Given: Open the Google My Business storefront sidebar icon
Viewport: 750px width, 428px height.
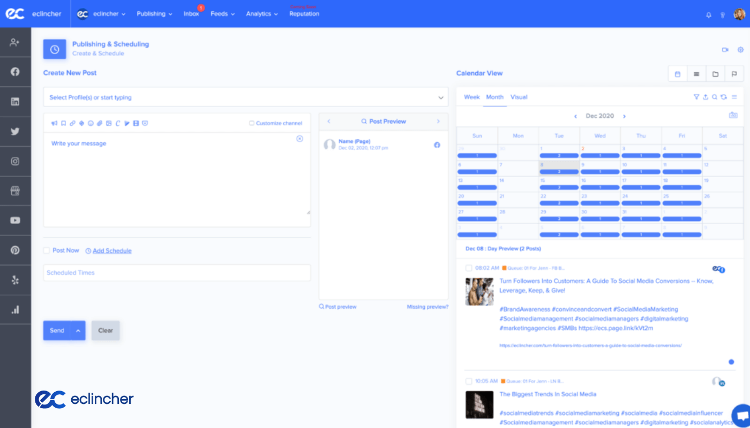Looking at the screenshot, I should pos(15,191).
